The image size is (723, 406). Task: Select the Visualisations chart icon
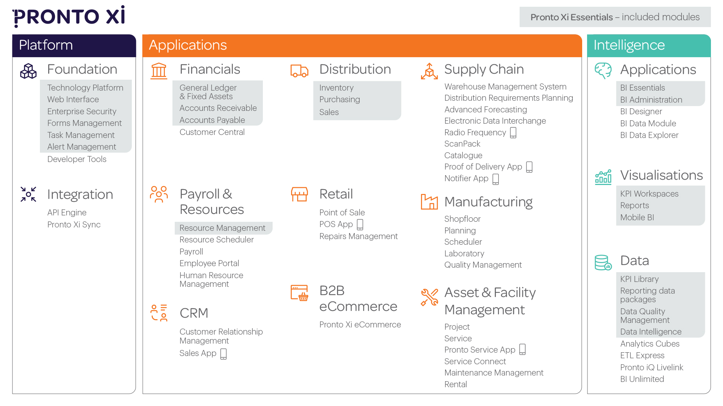[x=603, y=177]
